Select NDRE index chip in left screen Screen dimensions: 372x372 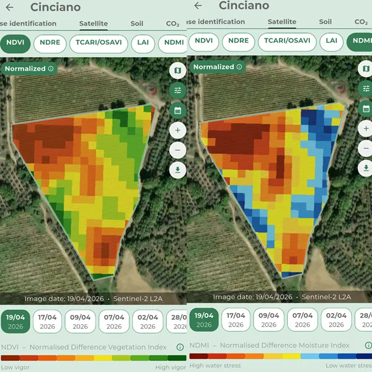[50, 44]
